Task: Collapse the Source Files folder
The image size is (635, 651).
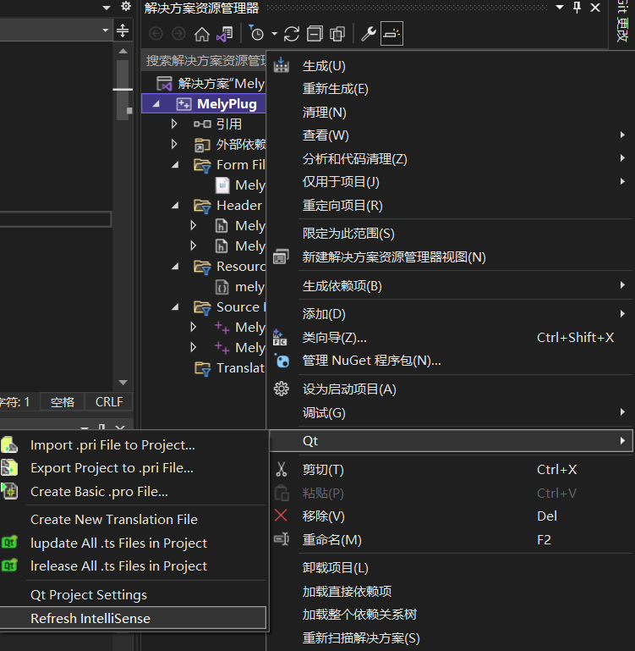Action: pos(175,306)
